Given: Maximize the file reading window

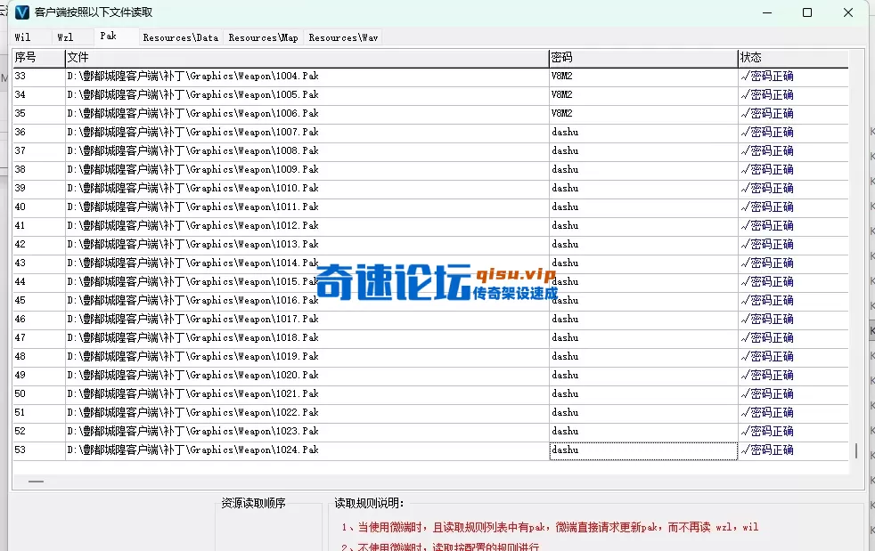Looking at the screenshot, I should coord(807,12).
